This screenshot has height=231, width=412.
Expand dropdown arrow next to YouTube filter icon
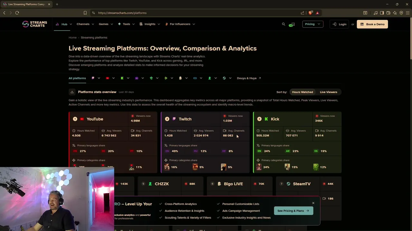pyautogui.click(x=113, y=78)
